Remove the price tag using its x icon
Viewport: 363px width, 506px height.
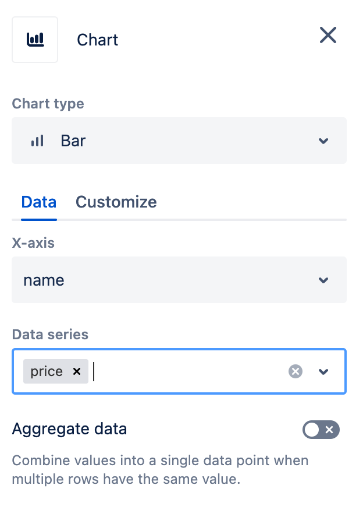(x=76, y=371)
